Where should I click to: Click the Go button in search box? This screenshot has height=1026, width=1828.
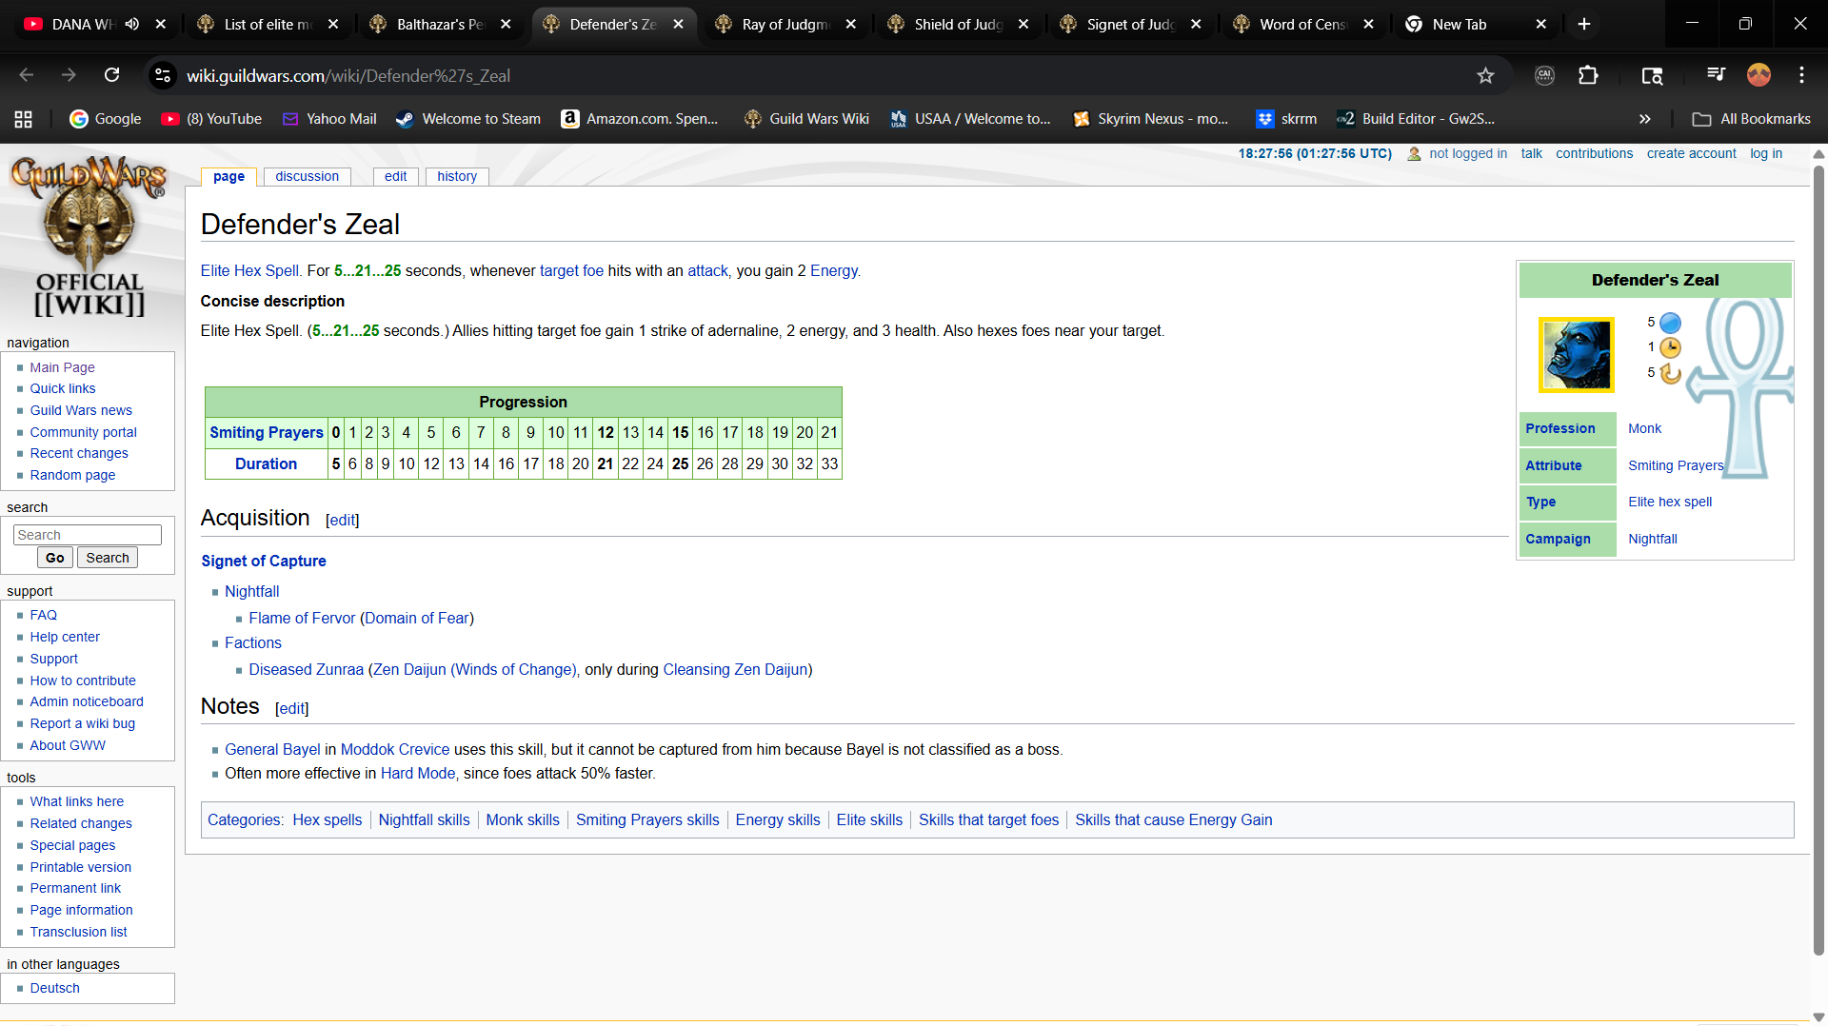(x=55, y=558)
